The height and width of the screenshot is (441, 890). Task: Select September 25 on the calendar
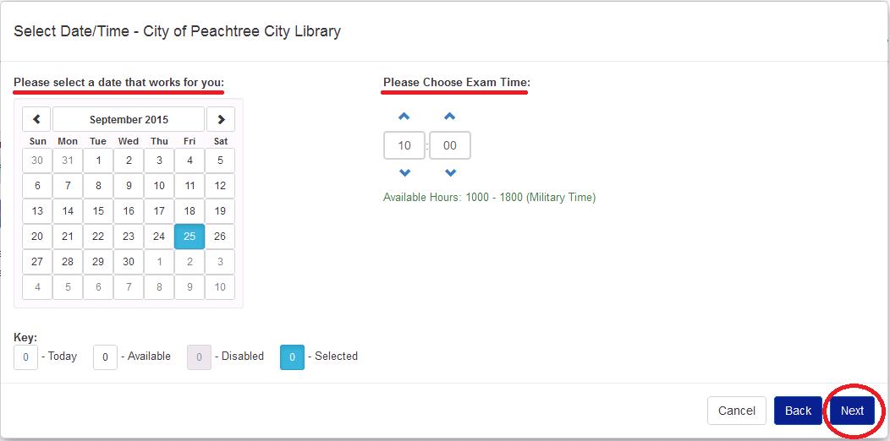tap(190, 237)
